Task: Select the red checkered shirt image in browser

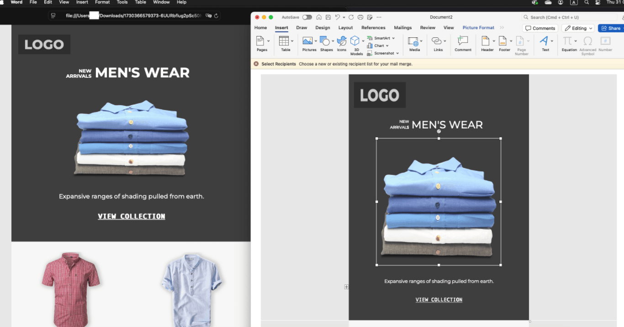Action: click(71, 289)
